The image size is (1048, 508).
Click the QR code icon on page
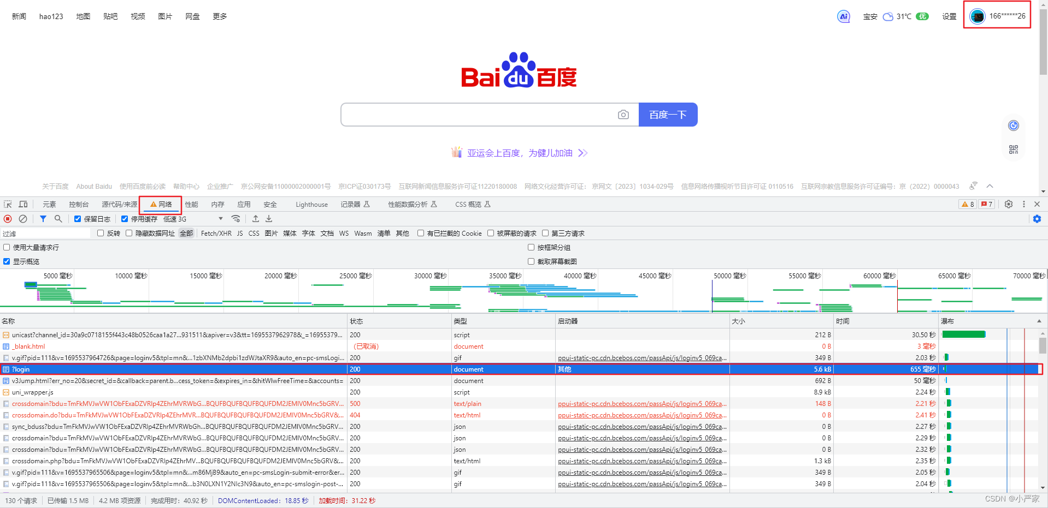[x=1014, y=150]
